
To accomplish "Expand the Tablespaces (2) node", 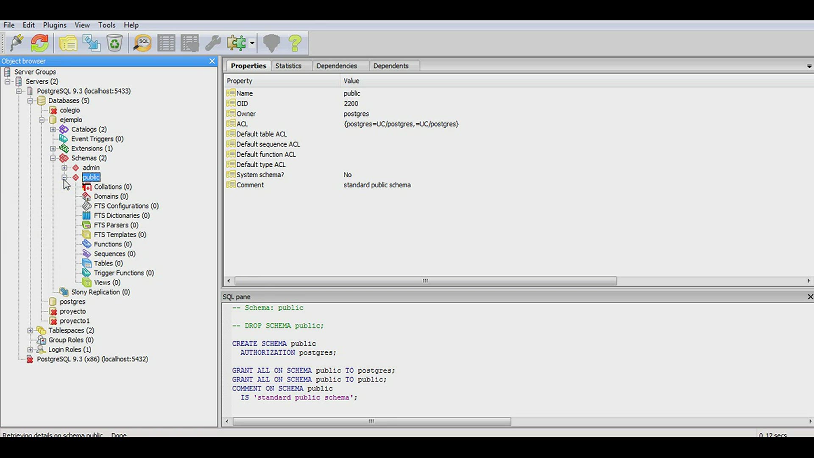I will click(x=30, y=330).
